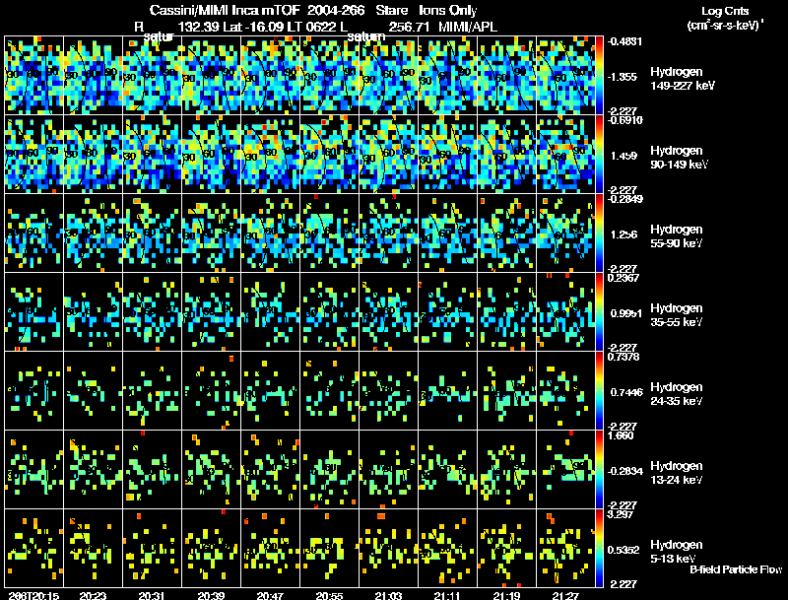Open the 13-24 keV image panel at 21:27

[565, 470]
